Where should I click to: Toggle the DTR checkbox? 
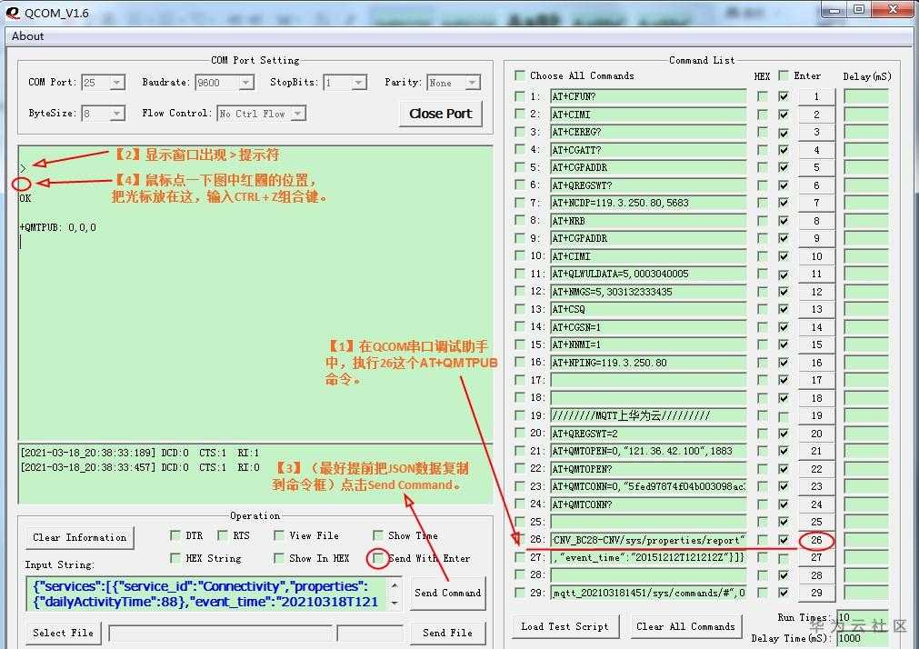[175, 535]
